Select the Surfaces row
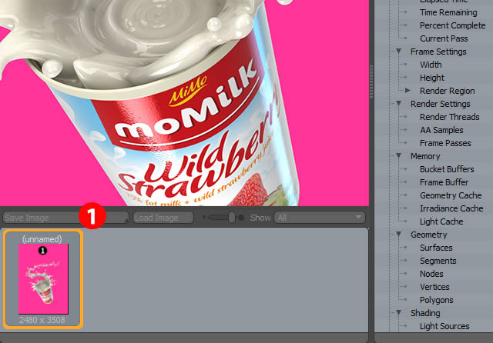 (x=436, y=248)
